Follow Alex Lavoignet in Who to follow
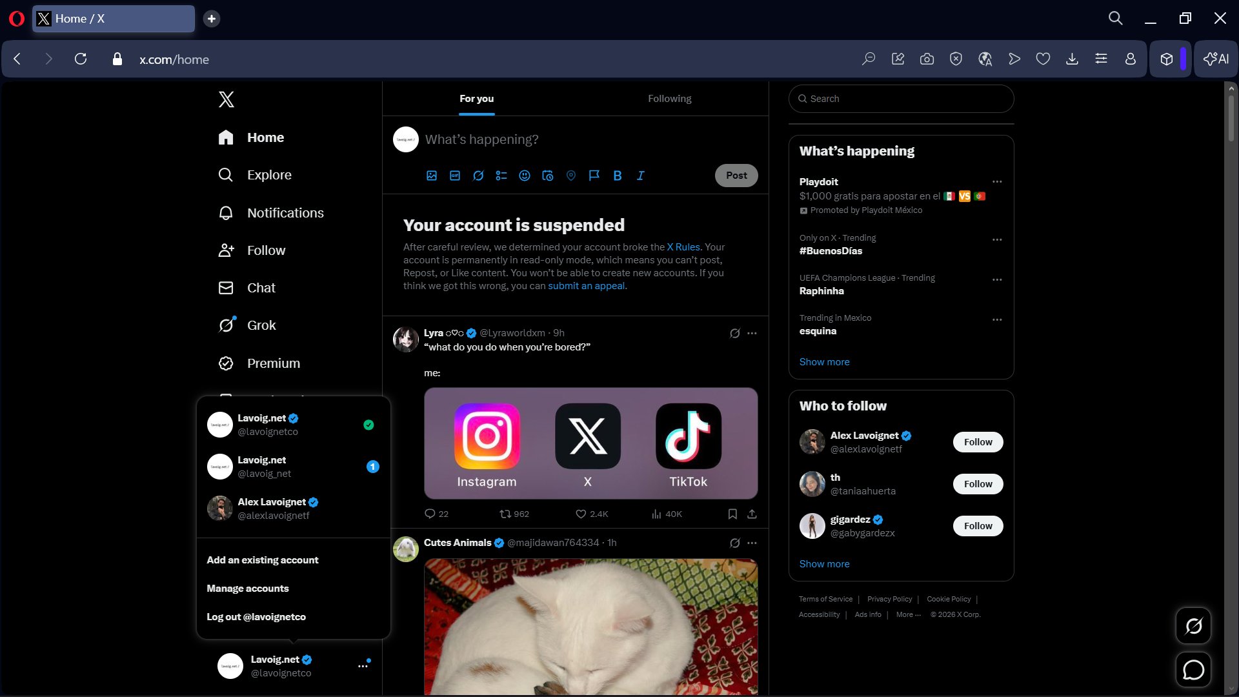1239x697 pixels. click(x=978, y=442)
